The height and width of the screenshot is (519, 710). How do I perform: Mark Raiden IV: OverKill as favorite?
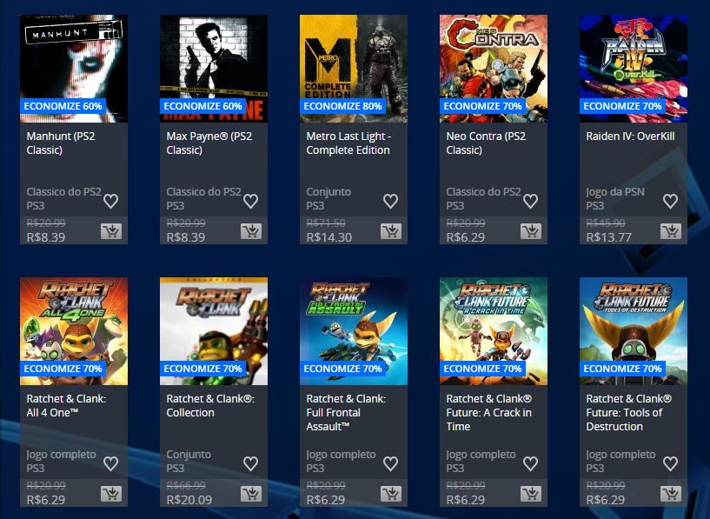671,201
